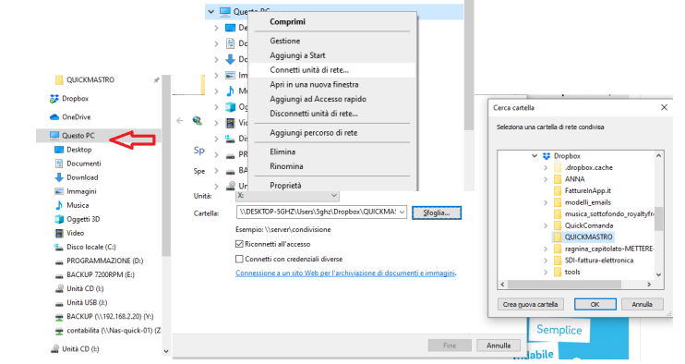Click the vertical scrollbar down arrow in Cerca cartella
685x364 pixels.
[659, 275]
